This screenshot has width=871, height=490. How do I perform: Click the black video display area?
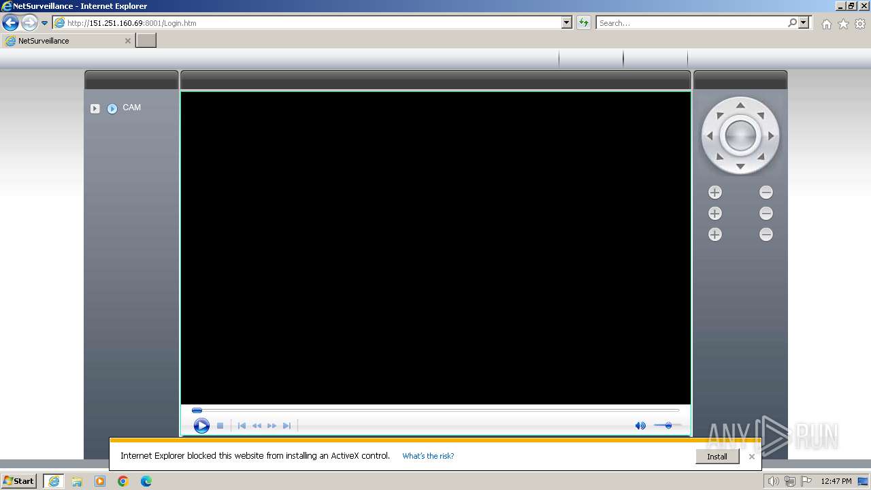tap(435, 248)
